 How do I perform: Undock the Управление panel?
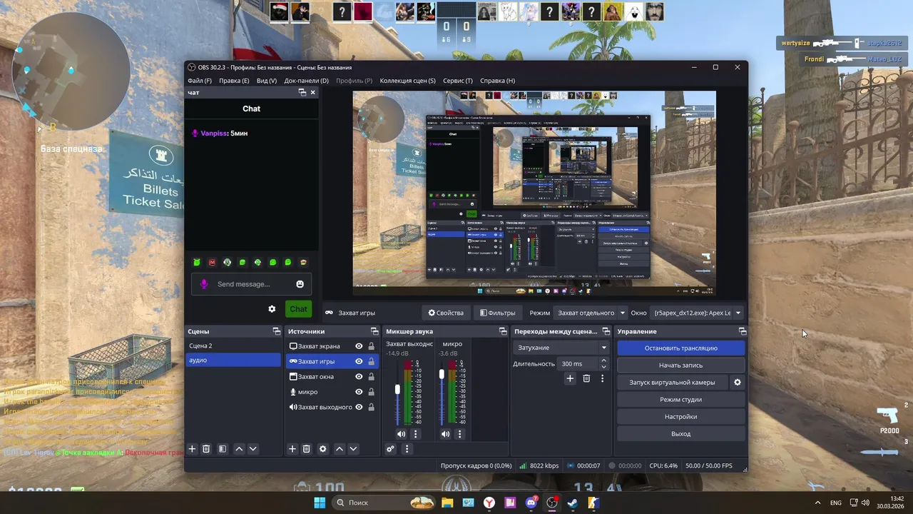743,331
